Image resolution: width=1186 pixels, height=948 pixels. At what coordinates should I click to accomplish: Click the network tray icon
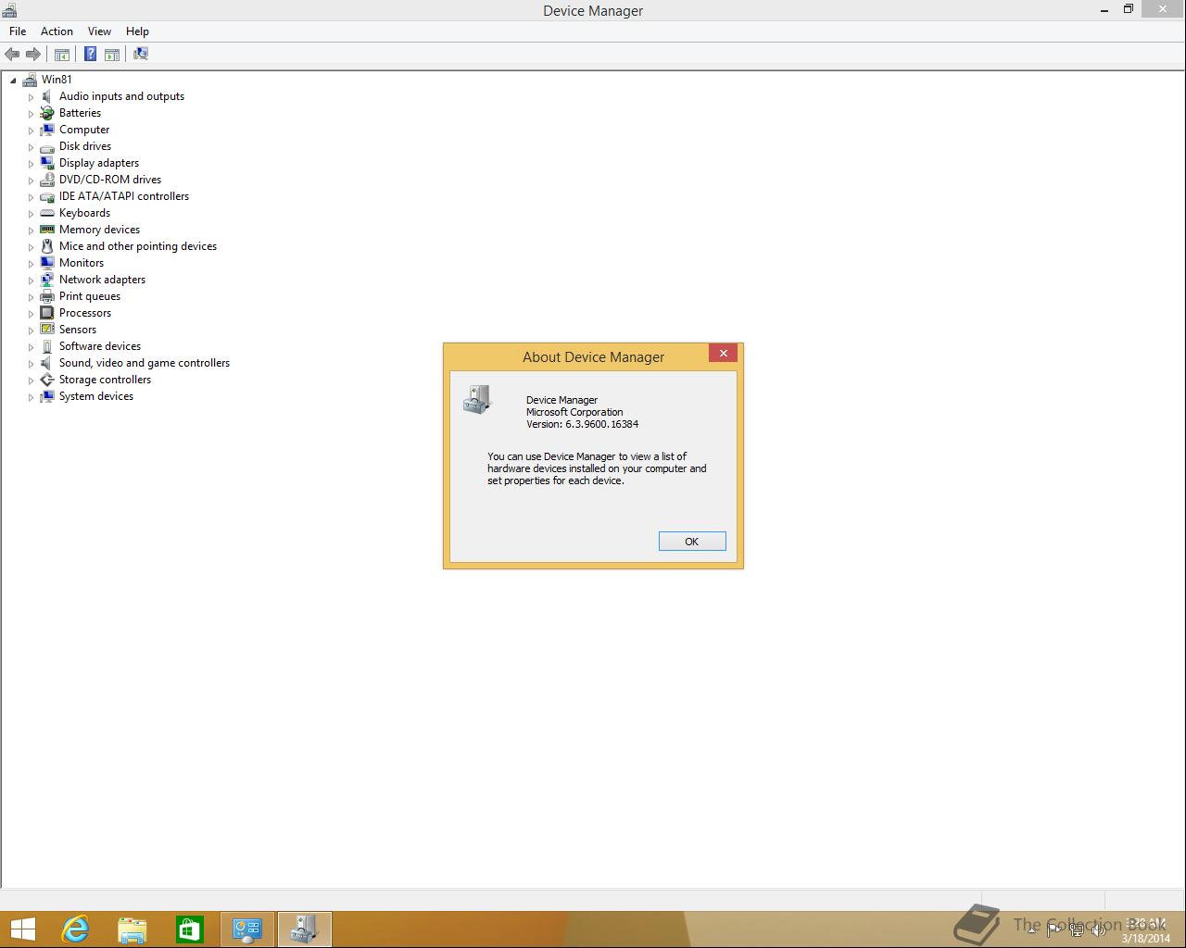[1077, 930]
